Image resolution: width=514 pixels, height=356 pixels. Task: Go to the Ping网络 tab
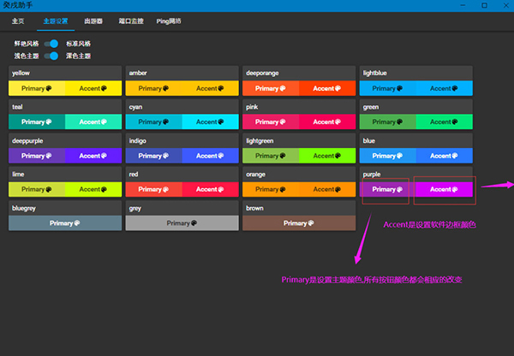click(x=170, y=20)
